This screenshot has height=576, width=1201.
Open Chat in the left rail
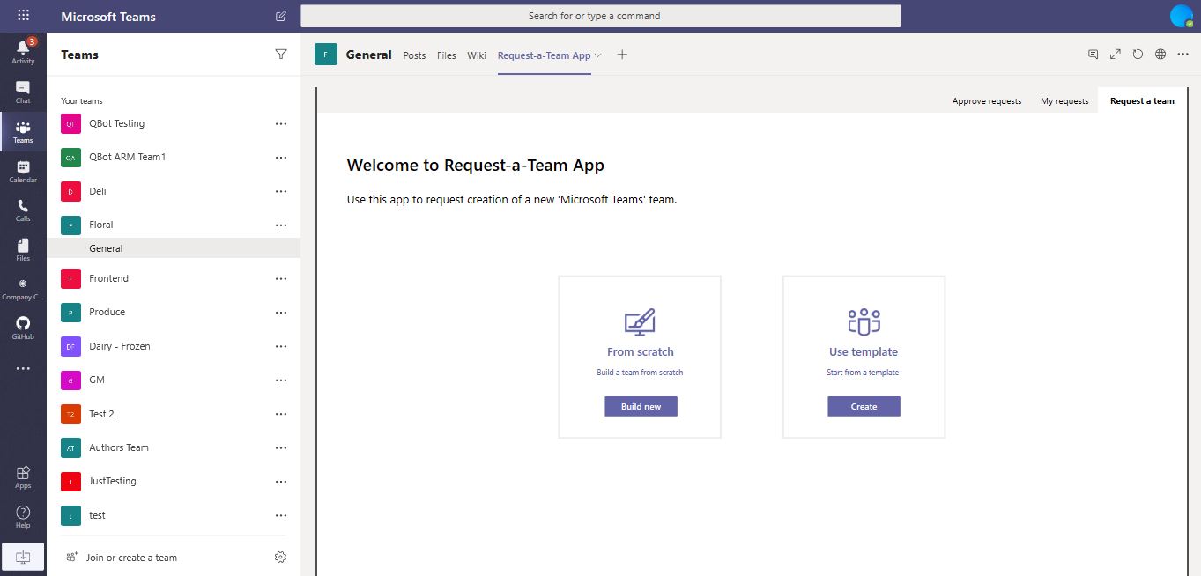pos(23,92)
